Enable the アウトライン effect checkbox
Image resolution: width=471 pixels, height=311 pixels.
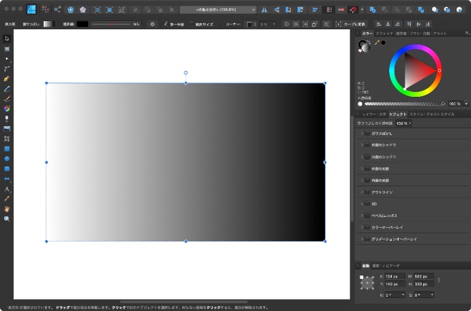pos(367,192)
